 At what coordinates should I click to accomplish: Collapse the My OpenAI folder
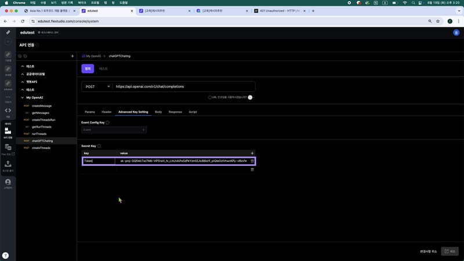point(22,97)
